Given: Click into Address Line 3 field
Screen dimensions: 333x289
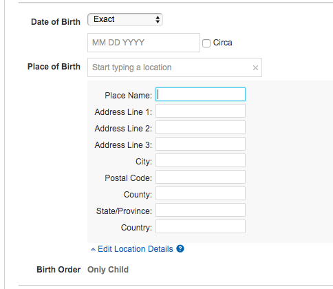Looking at the screenshot, I should pos(200,144).
